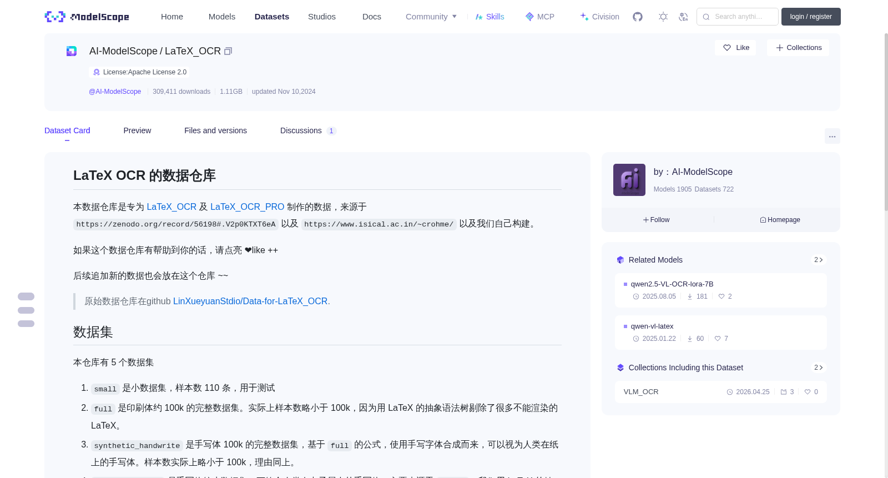
Task: Switch to the Preview tab
Action: 137,130
